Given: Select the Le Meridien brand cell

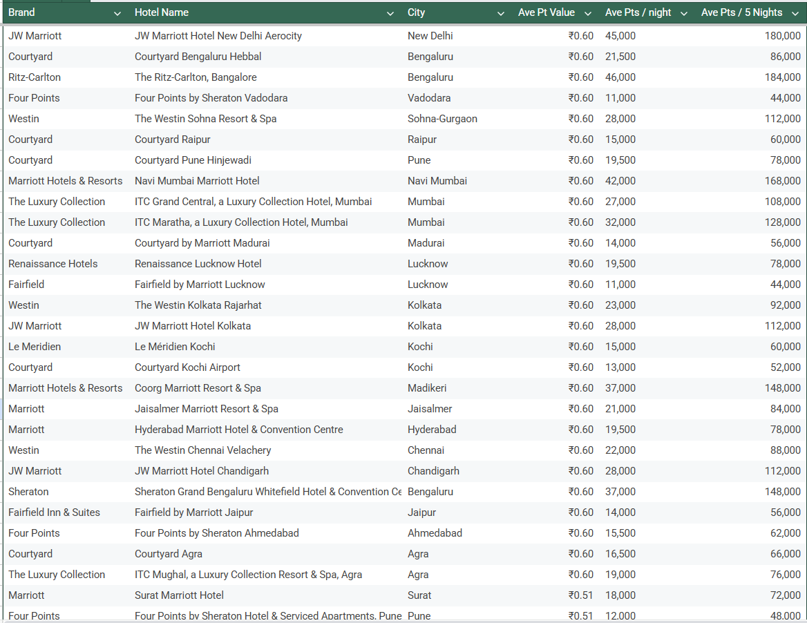Looking at the screenshot, I should 66,347.
